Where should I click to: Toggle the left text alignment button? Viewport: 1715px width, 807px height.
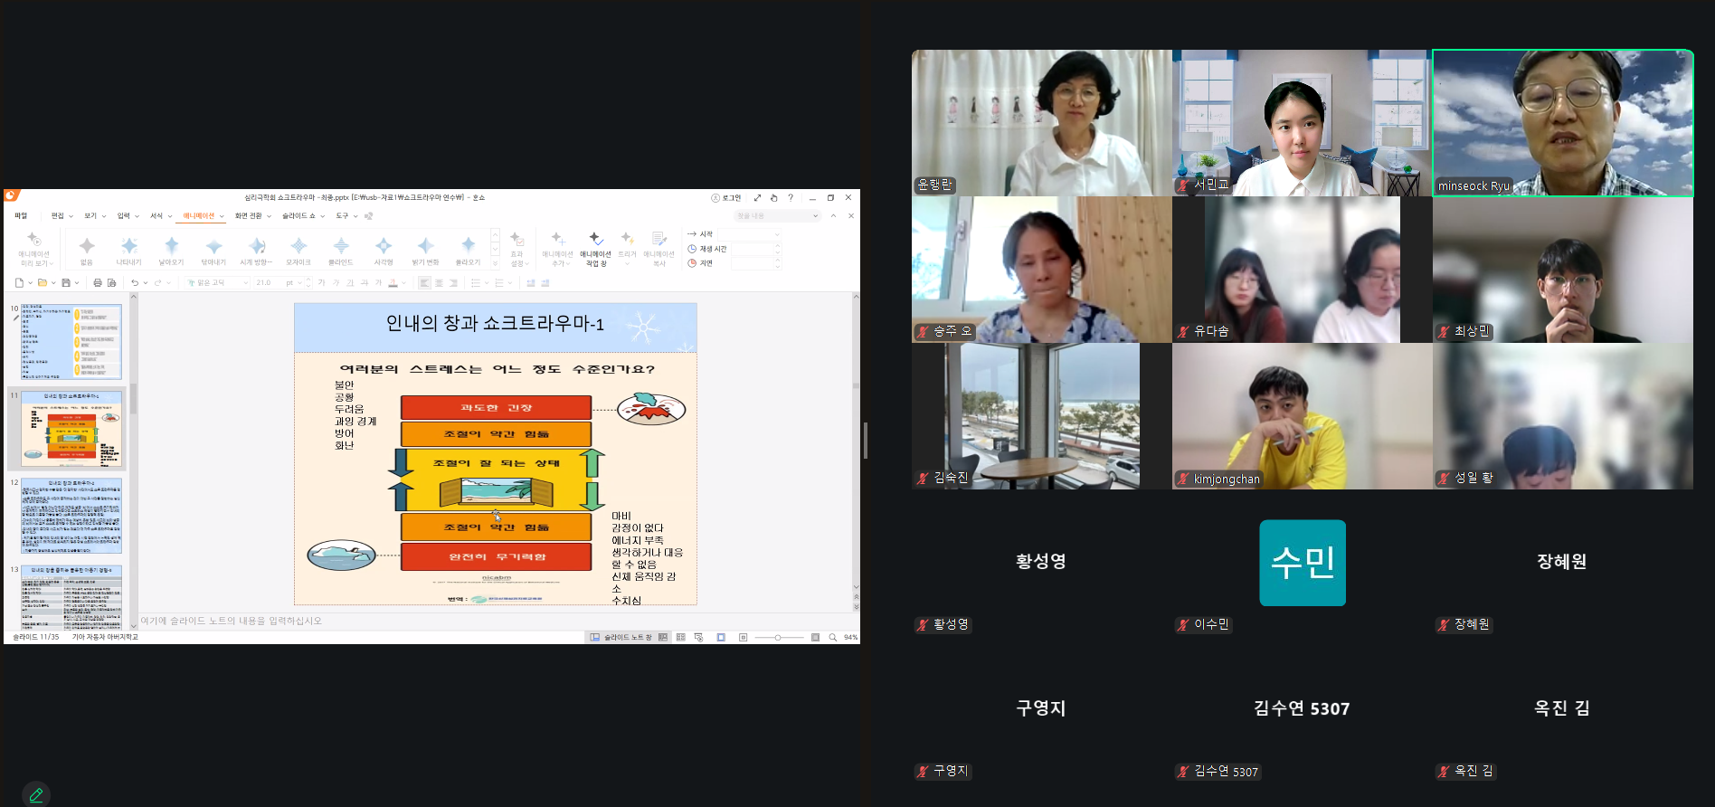click(x=425, y=283)
